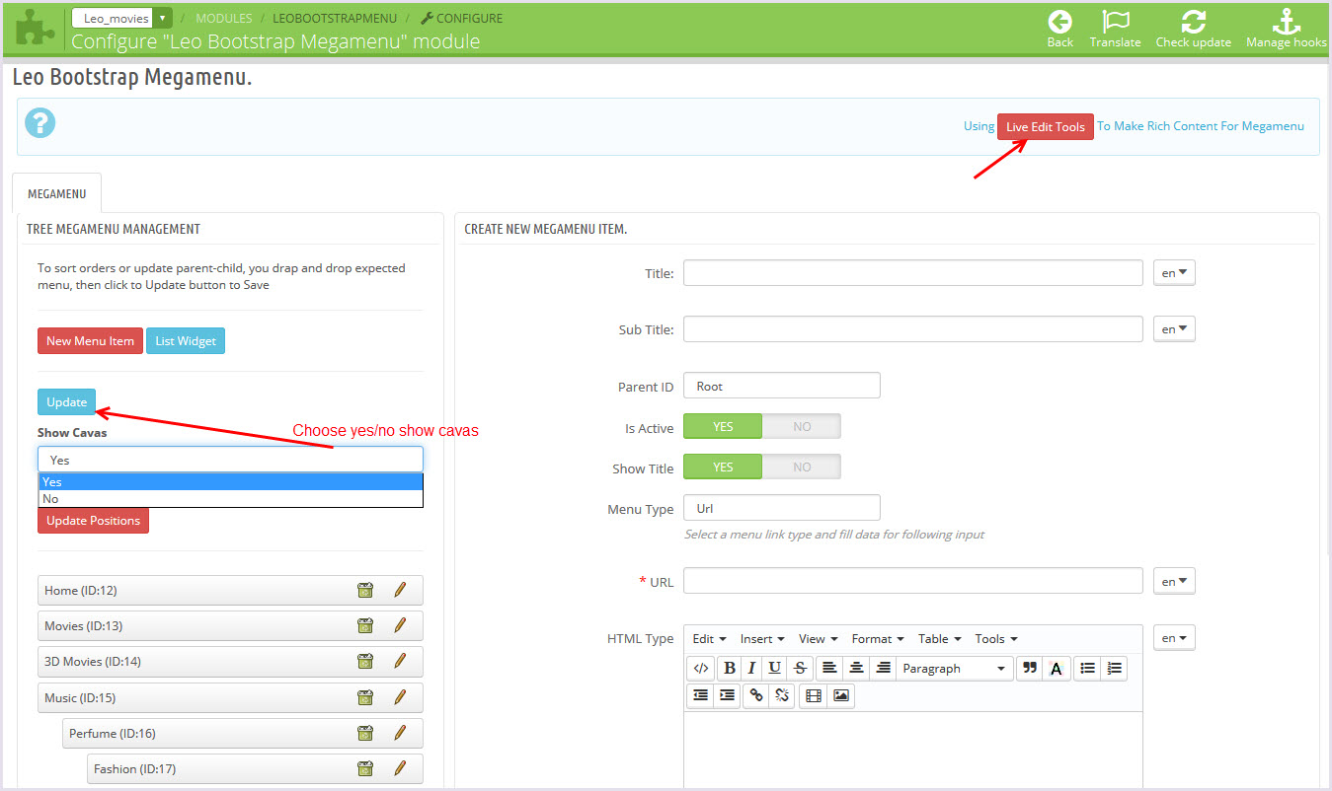This screenshot has height=791, width=1332.
Task: Click the Back arrow icon
Action: 1059,22
